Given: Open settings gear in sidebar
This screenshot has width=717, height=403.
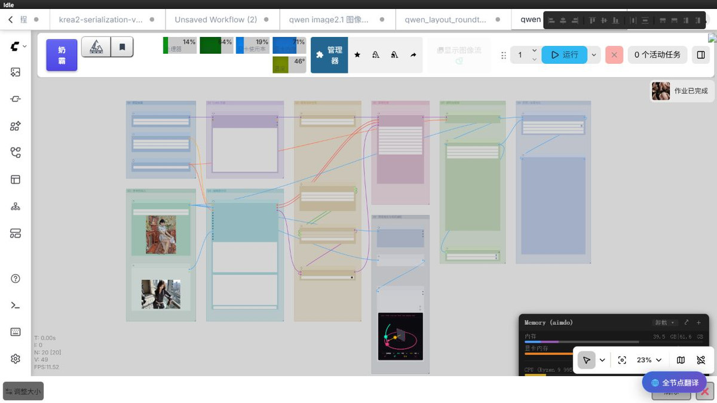Looking at the screenshot, I should click(16, 359).
